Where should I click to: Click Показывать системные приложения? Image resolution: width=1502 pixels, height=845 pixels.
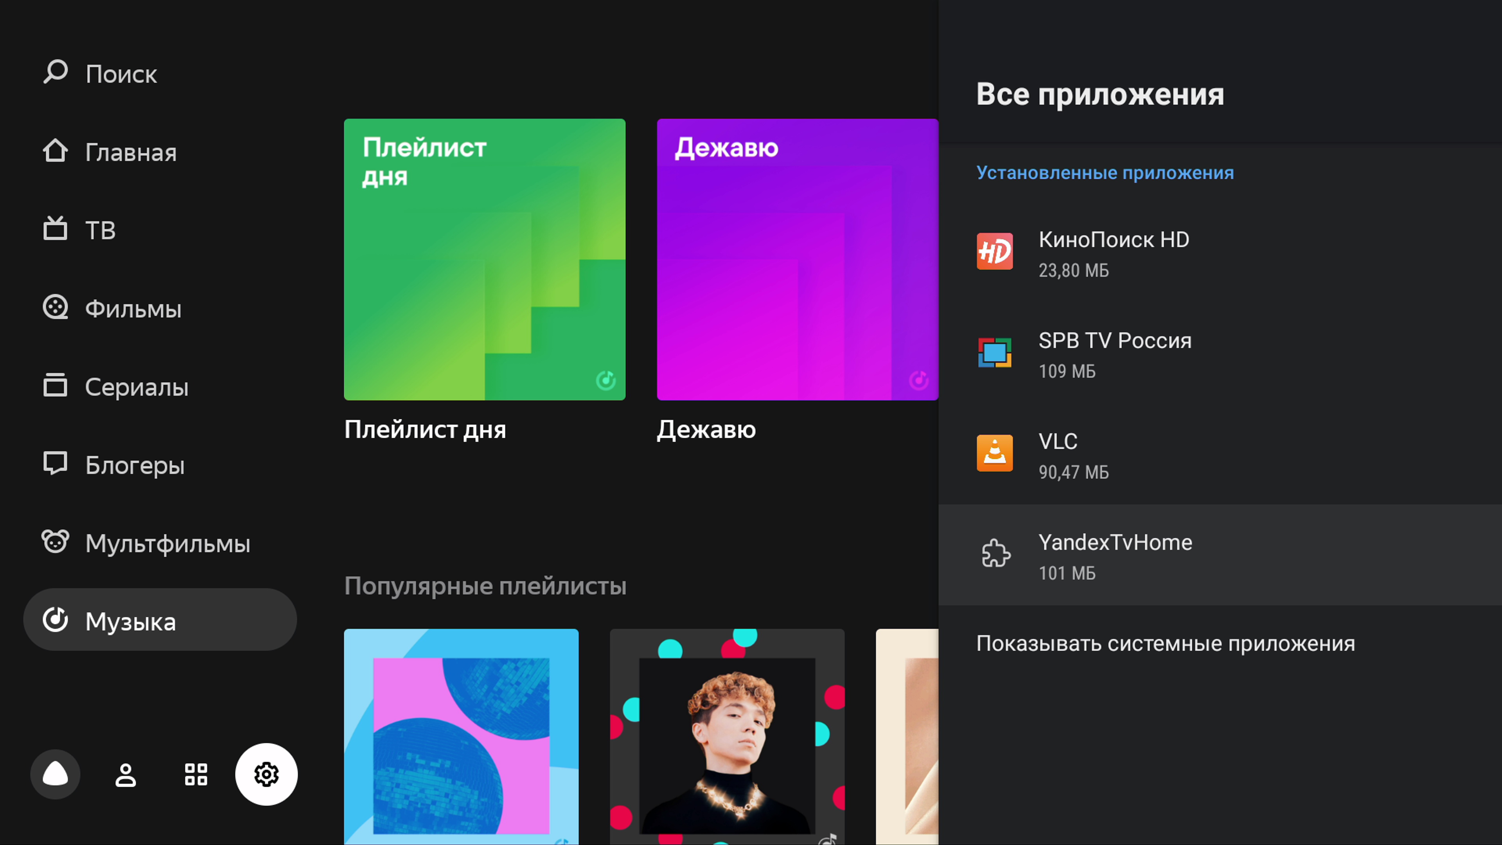click(x=1166, y=643)
